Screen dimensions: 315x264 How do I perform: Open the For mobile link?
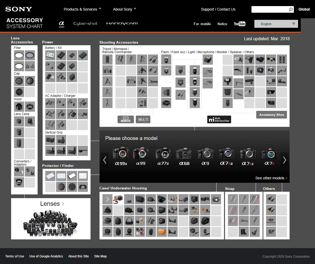pyautogui.click(x=202, y=24)
